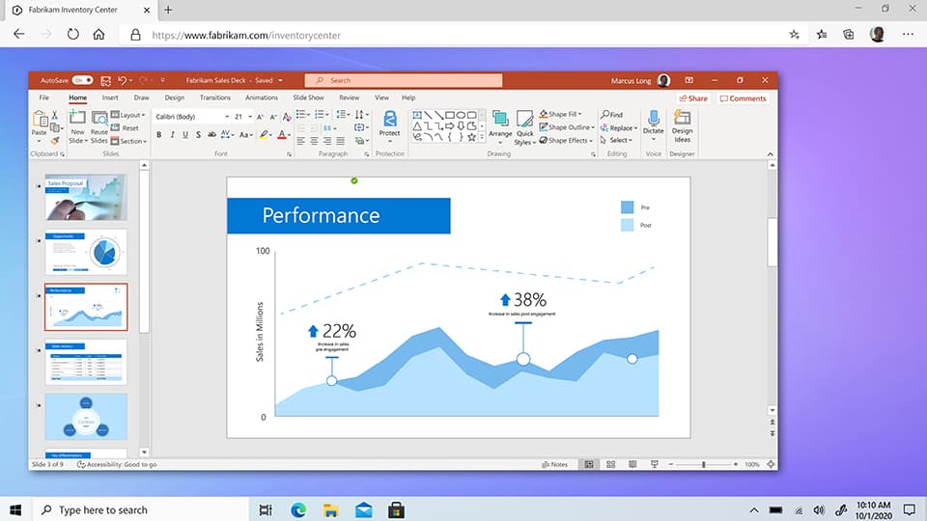Switch to the Insert ribbon tab
This screenshot has width=927, height=521.
[x=110, y=97]
